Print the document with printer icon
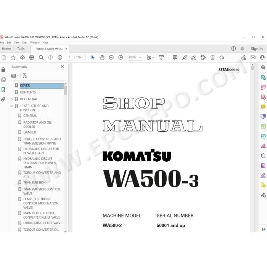This screenshot has width=267, height=267. coord(32,58)
